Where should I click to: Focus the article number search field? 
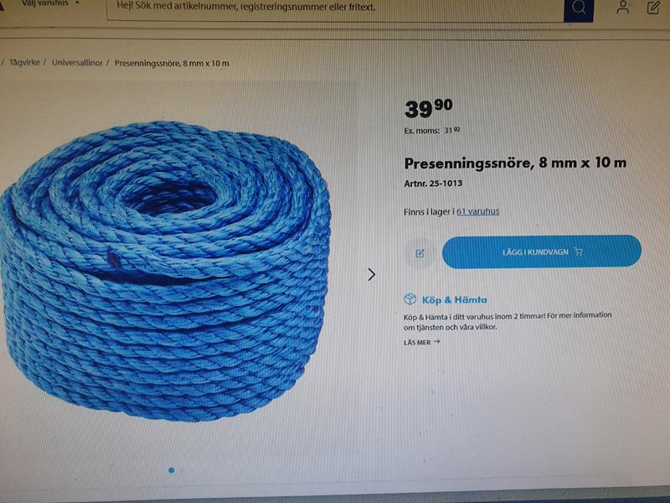click(x=335, y=8)
